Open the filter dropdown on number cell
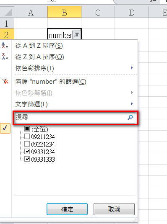Screen dimensions: 167x224 point(77,35)
